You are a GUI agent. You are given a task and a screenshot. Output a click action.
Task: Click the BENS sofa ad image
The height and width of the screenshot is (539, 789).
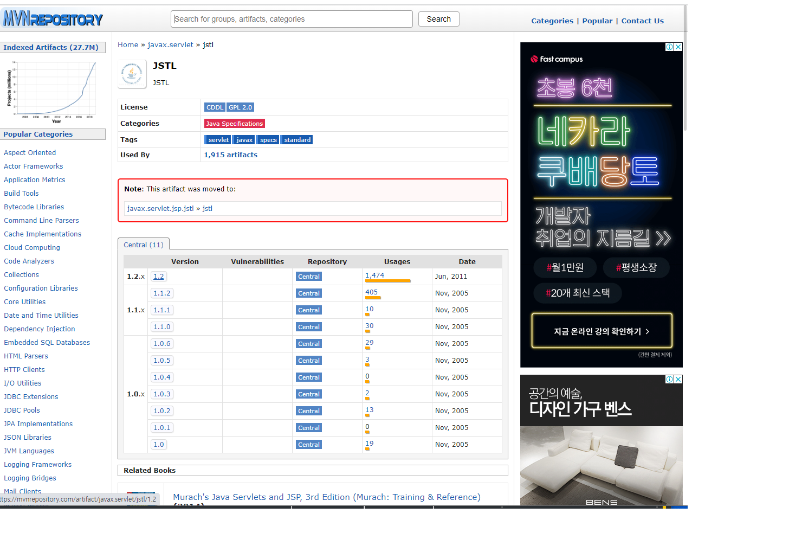tap(602, 465)
